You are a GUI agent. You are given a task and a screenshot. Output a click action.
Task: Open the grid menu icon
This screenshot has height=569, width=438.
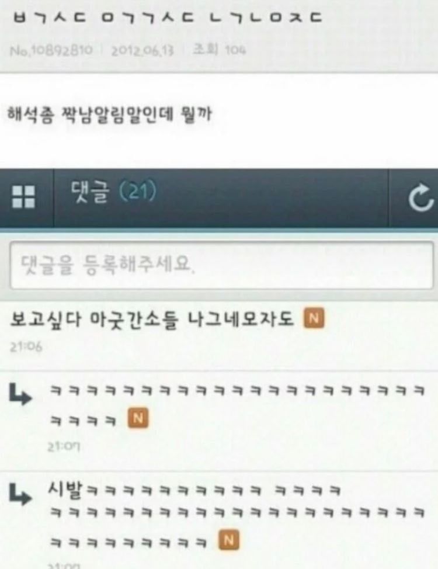(x=23, y=197)
